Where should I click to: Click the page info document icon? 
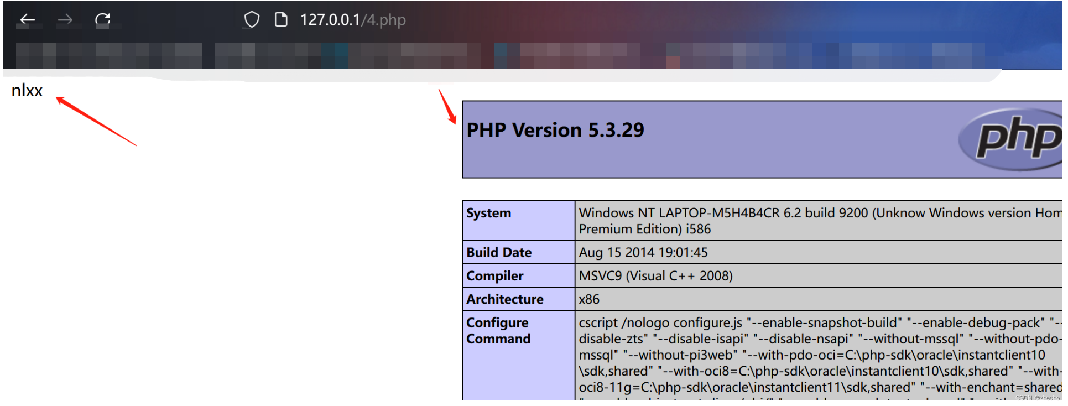281,20
